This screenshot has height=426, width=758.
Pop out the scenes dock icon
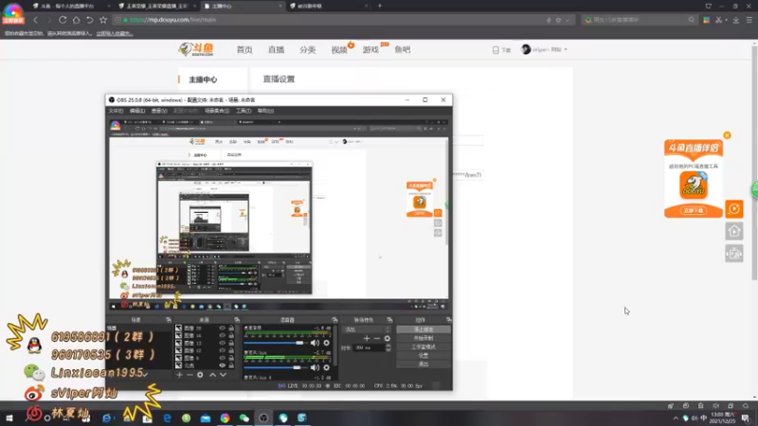170,319
